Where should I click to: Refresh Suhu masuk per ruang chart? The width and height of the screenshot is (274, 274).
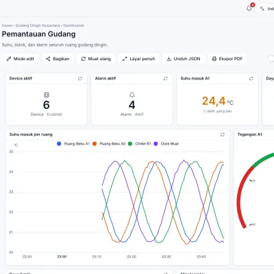point(223,134)
